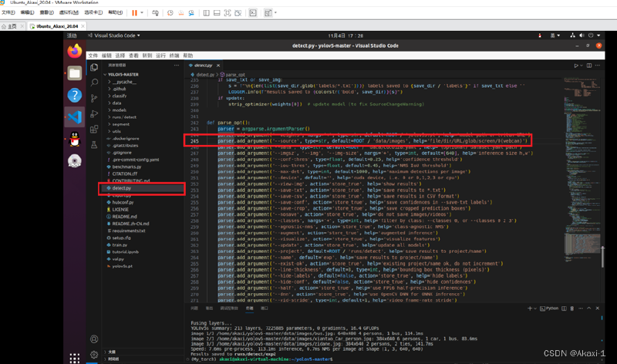Open the DVD disc icon in dock
617x364 pixels.
74,161
